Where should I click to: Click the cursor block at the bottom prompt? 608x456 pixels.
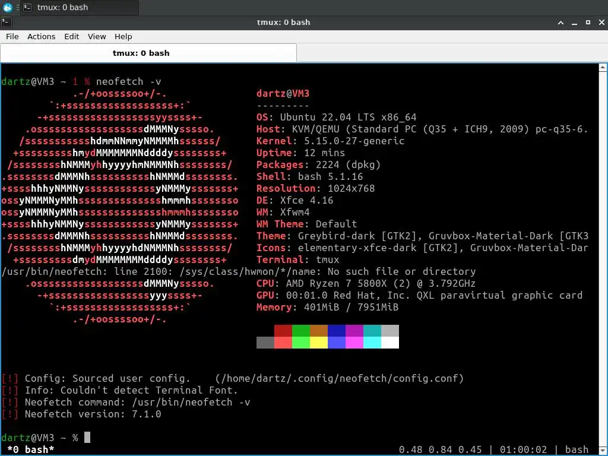(87, 438)
